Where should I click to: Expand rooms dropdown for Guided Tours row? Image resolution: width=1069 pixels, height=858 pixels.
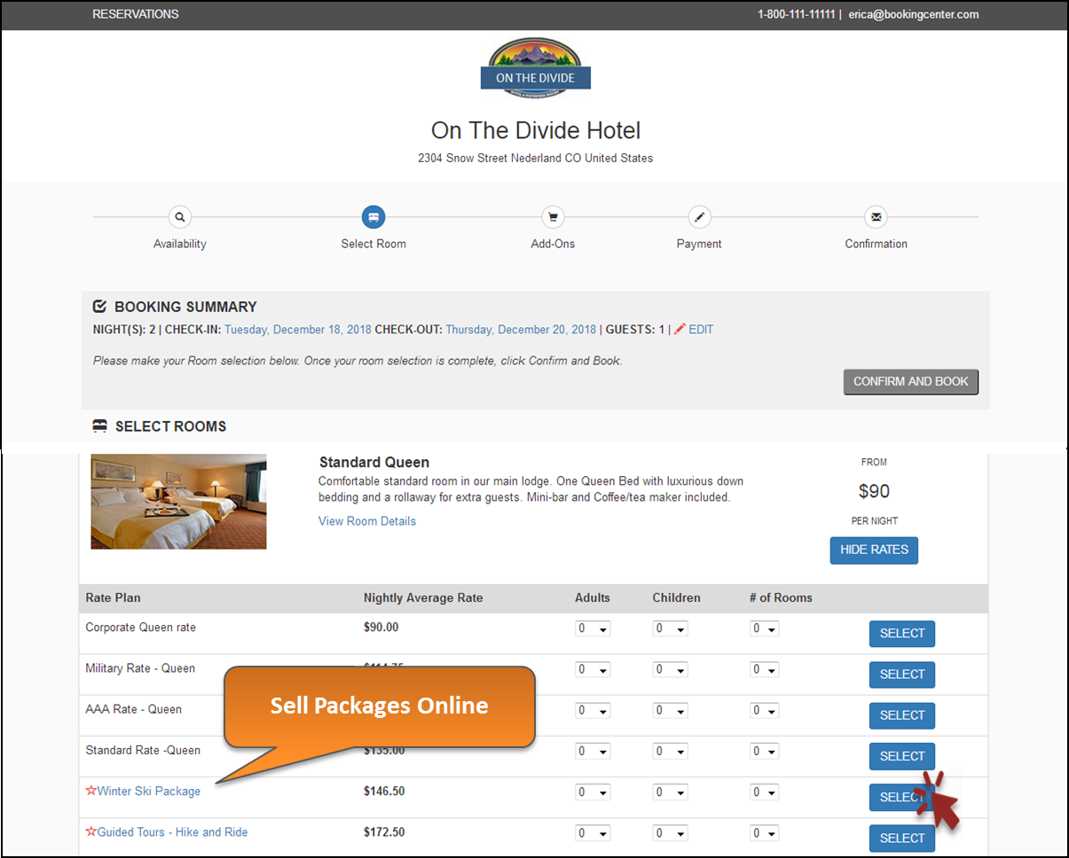point(764,833)
